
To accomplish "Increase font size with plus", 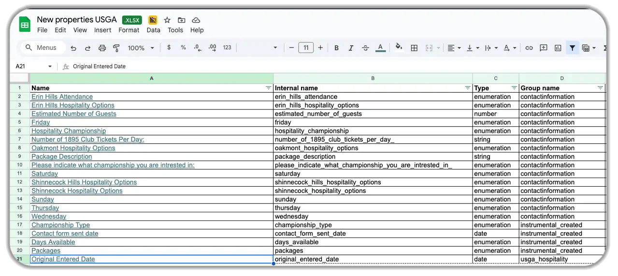I will 320,48.
